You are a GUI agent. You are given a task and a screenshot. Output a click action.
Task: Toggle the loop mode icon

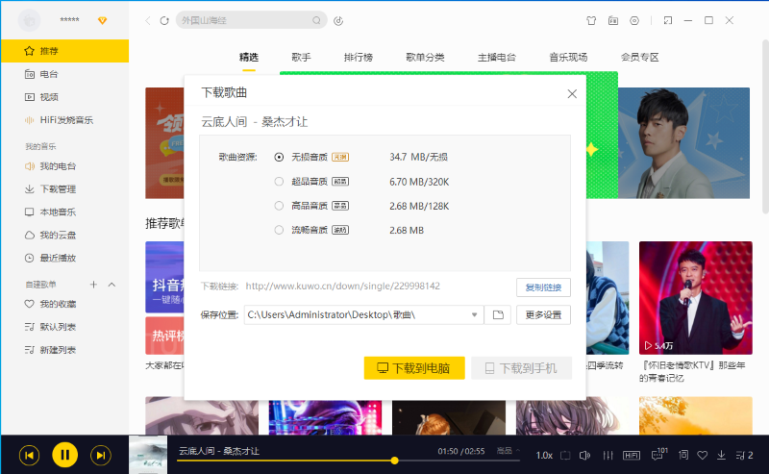tap(565, 456)
